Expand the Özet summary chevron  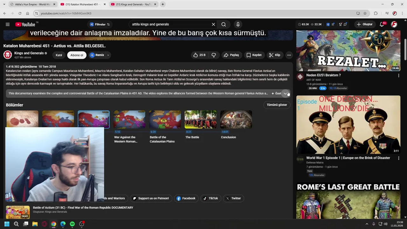pos(285,93)
